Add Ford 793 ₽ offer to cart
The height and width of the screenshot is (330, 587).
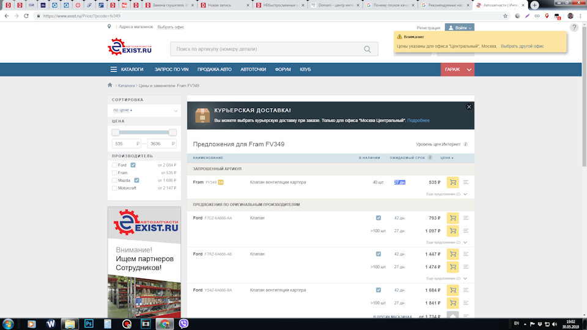pyautogui.click(x=452, y=218)
